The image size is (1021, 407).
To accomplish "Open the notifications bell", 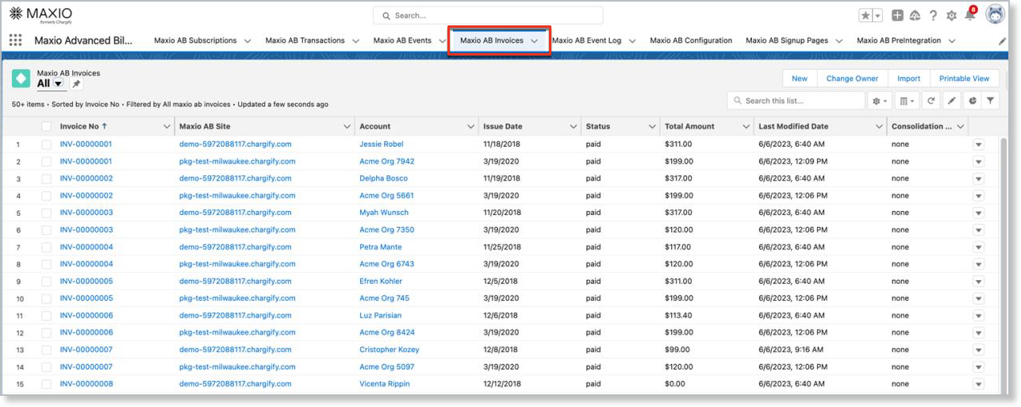I will point(969,14).
